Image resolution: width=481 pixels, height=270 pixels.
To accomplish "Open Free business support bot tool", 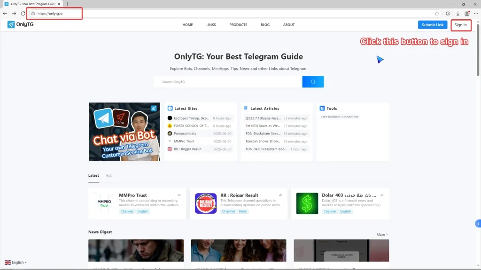I will 340,117.
